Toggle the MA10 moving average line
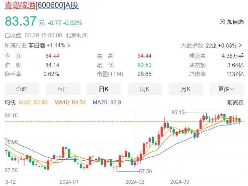 pos(70,103)
